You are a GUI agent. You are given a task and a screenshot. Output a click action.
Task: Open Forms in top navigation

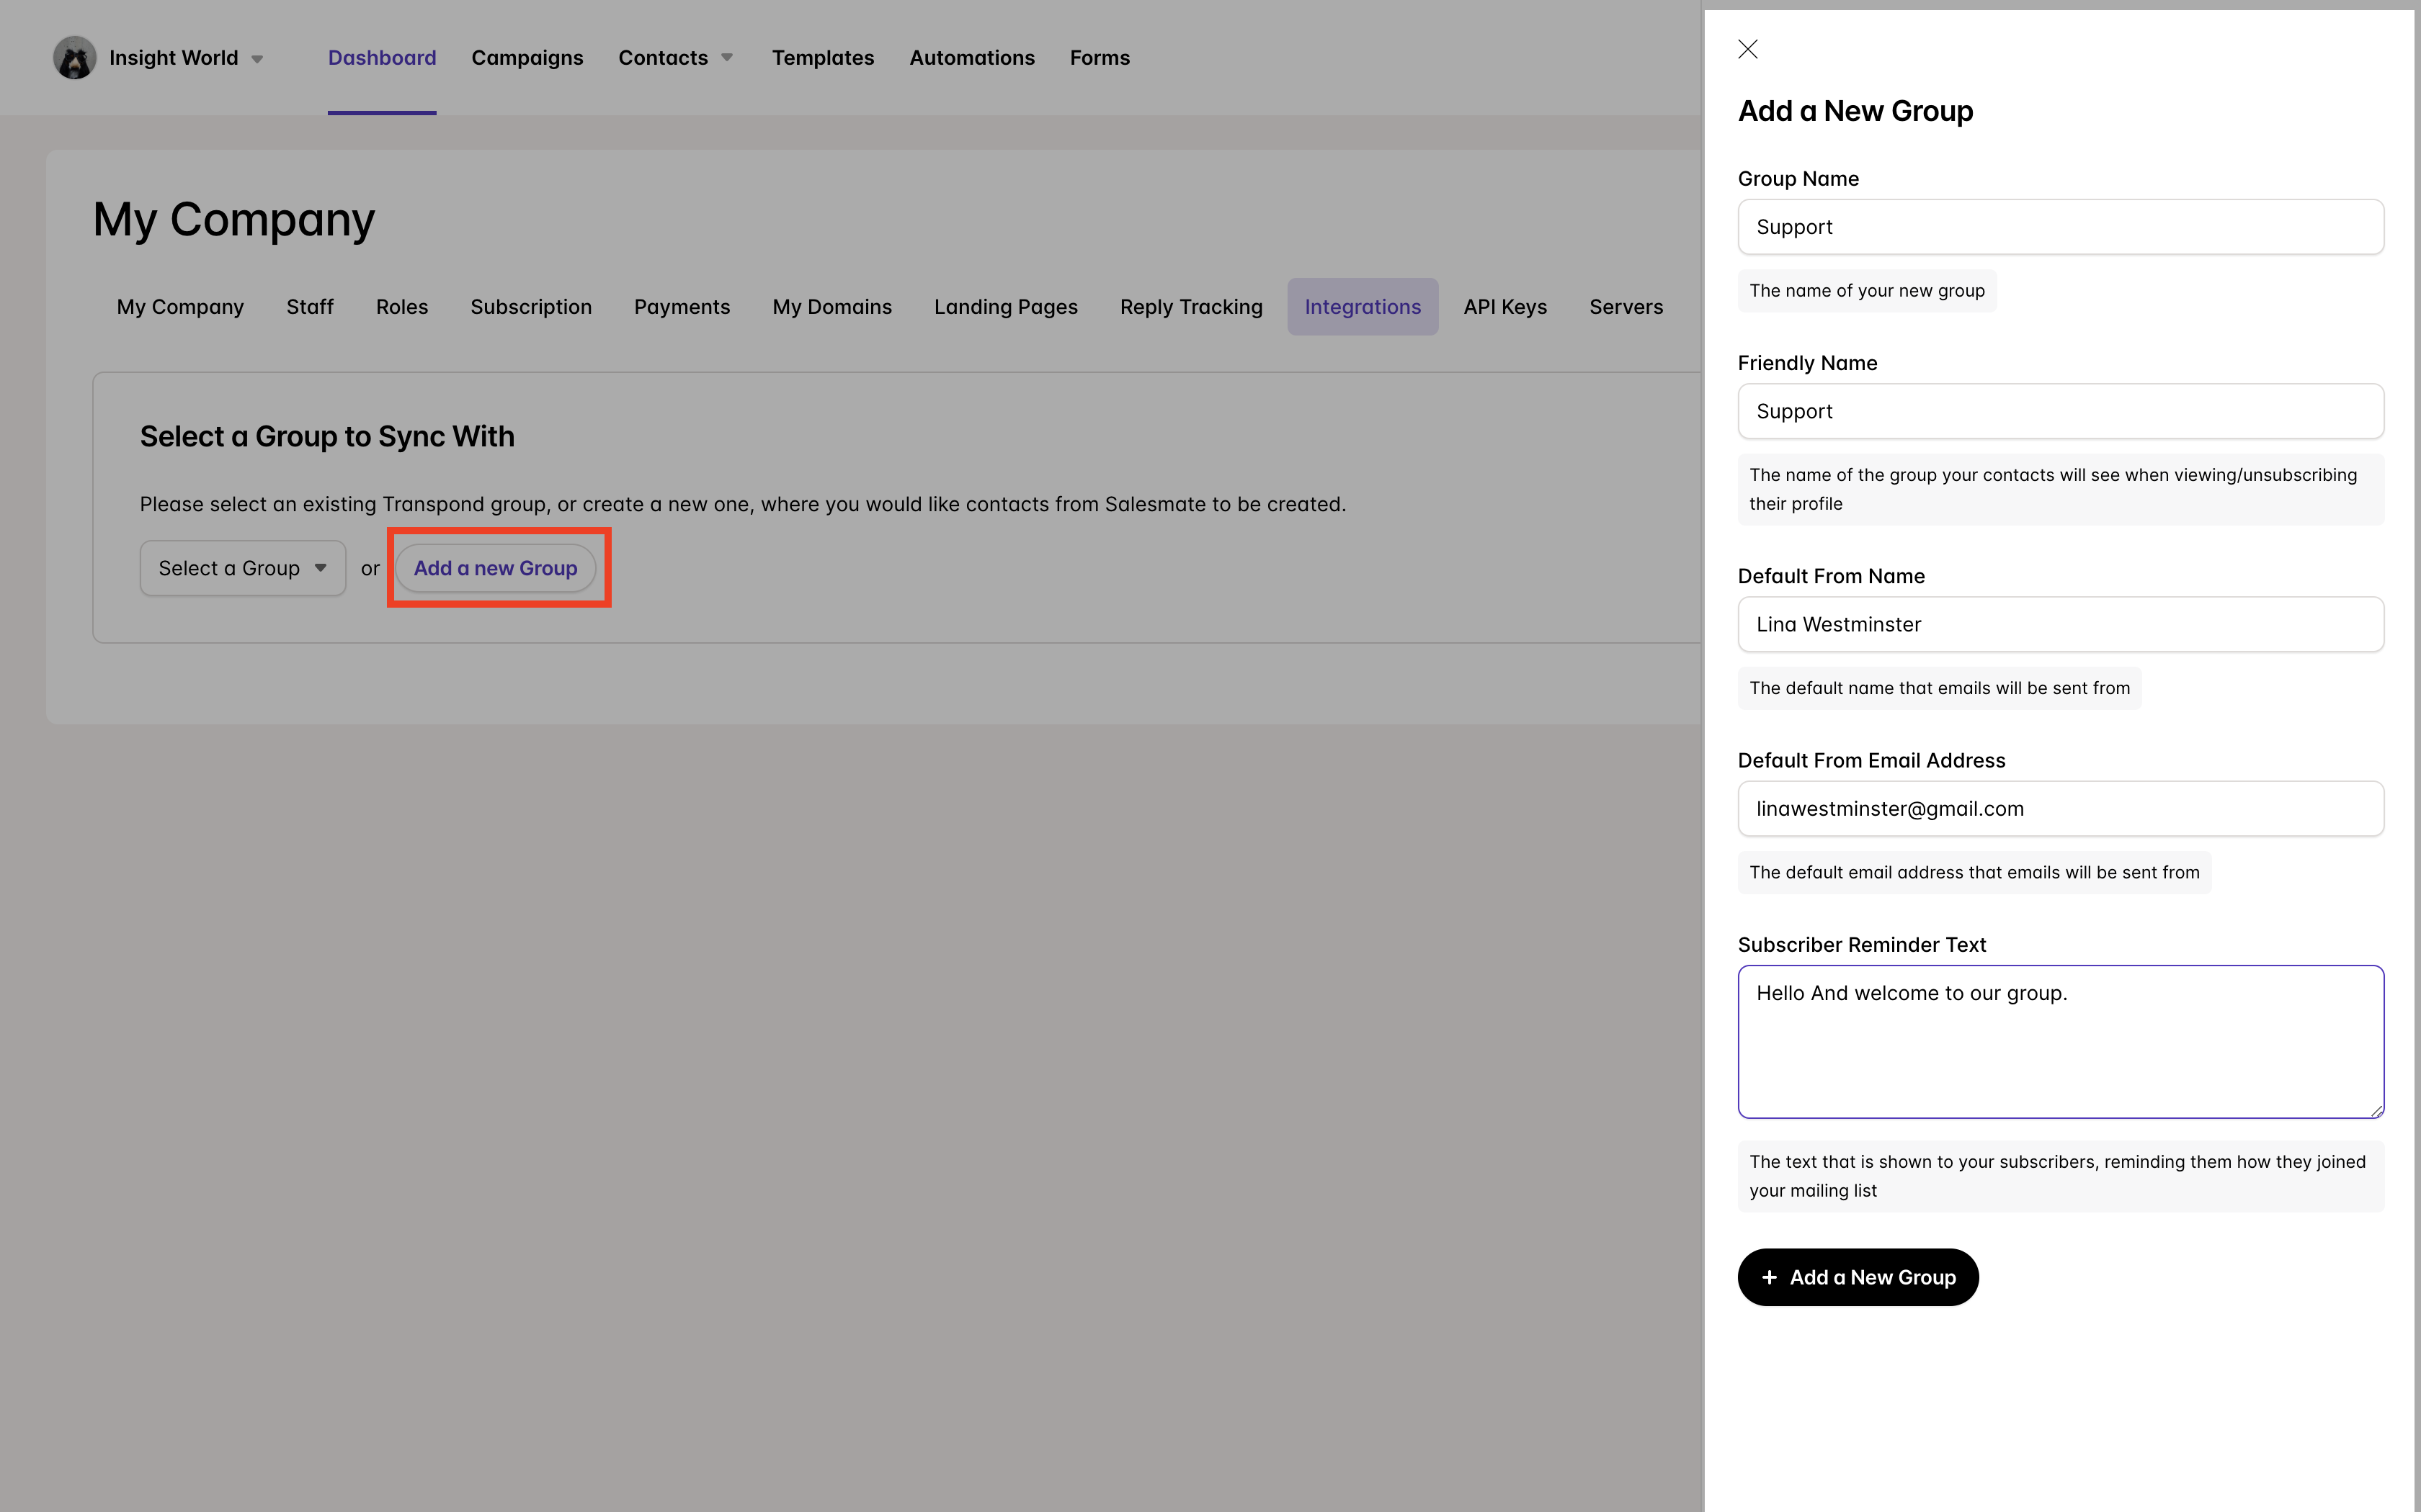1100,58
